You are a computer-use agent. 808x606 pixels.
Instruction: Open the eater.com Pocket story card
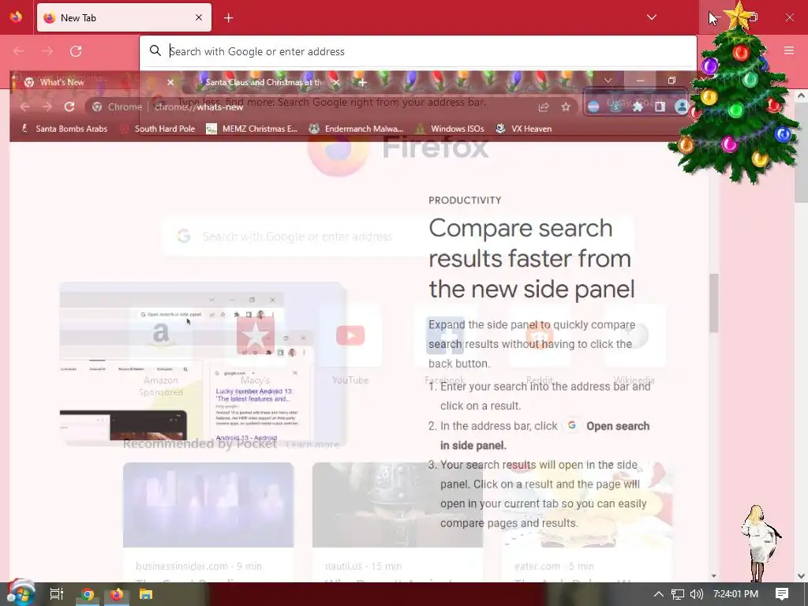point(587,522)
